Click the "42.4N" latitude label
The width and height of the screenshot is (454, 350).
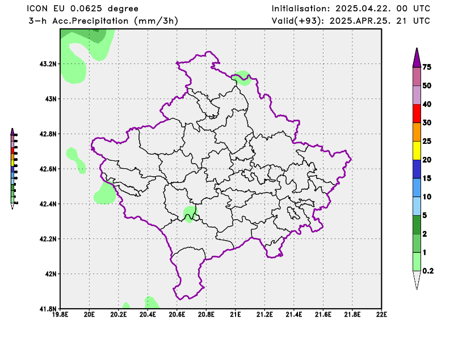pyautogui.click(x=48, y=204)
